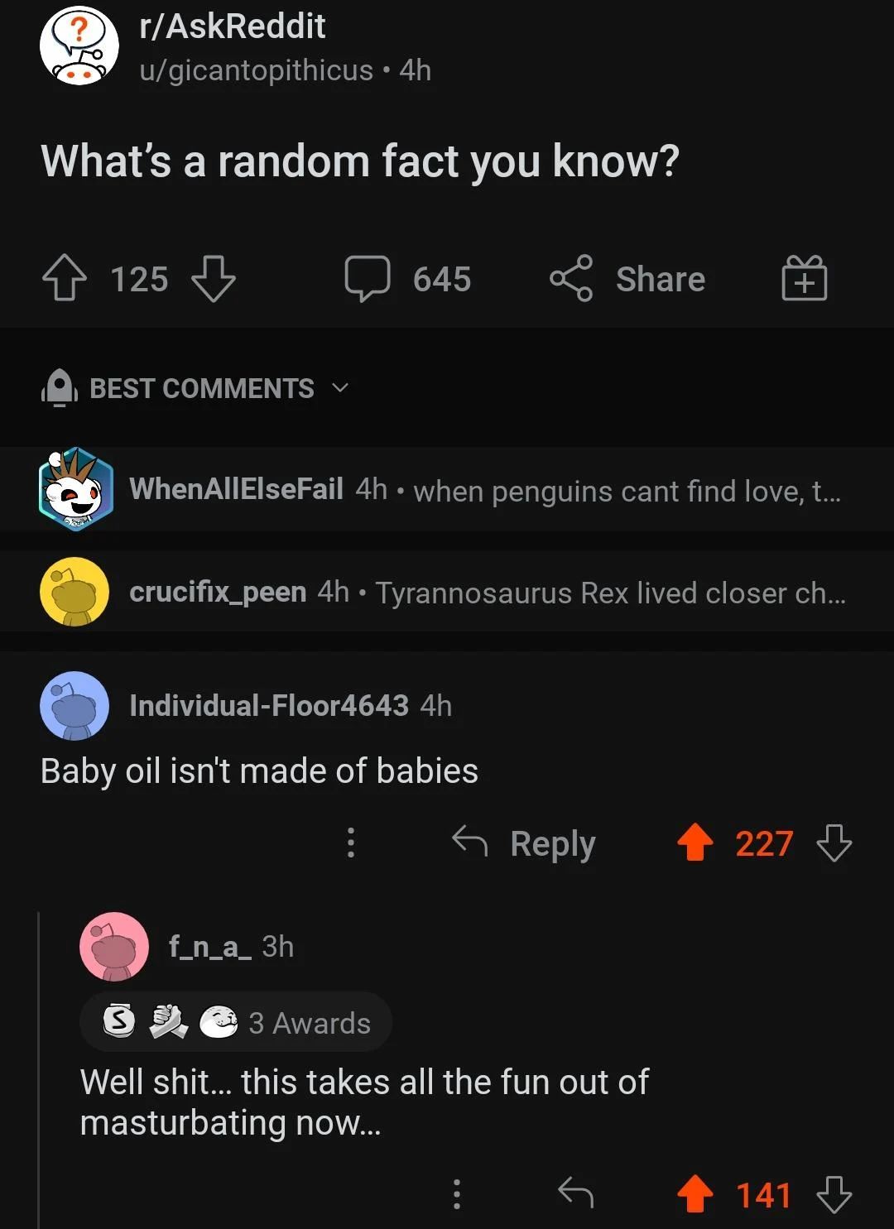
Task: Tap the Share icon on post
Action: (x=571, y=278)
